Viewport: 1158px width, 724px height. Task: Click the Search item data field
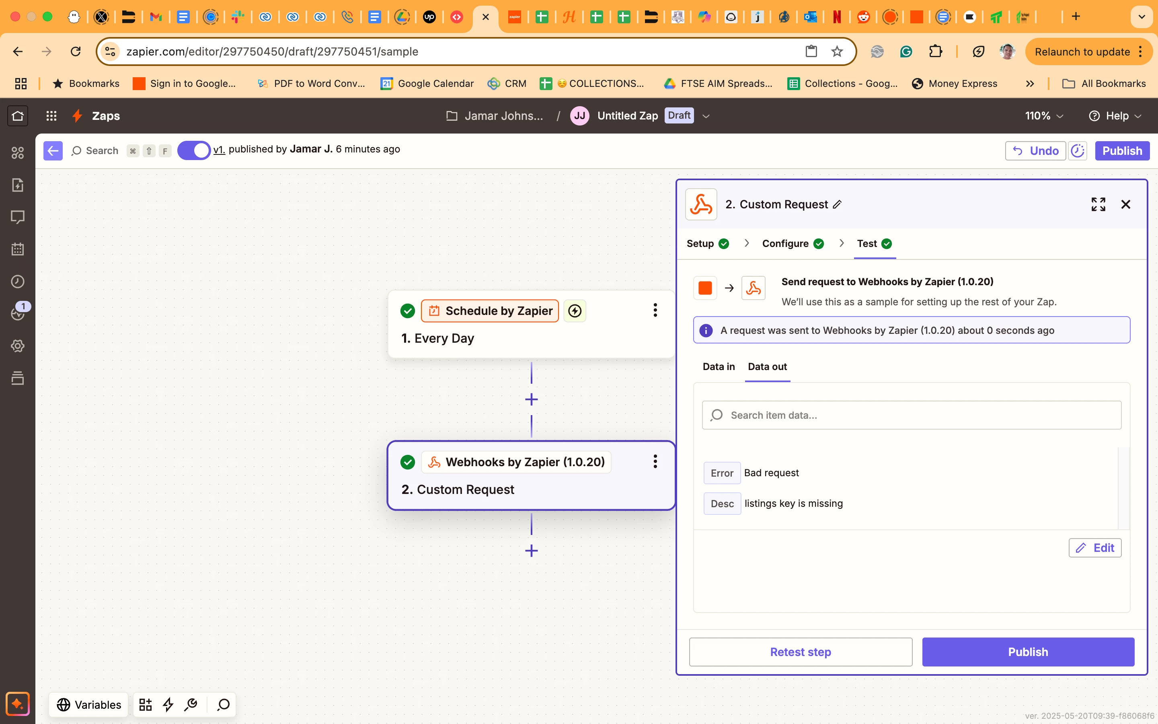(x=911, y=415)
